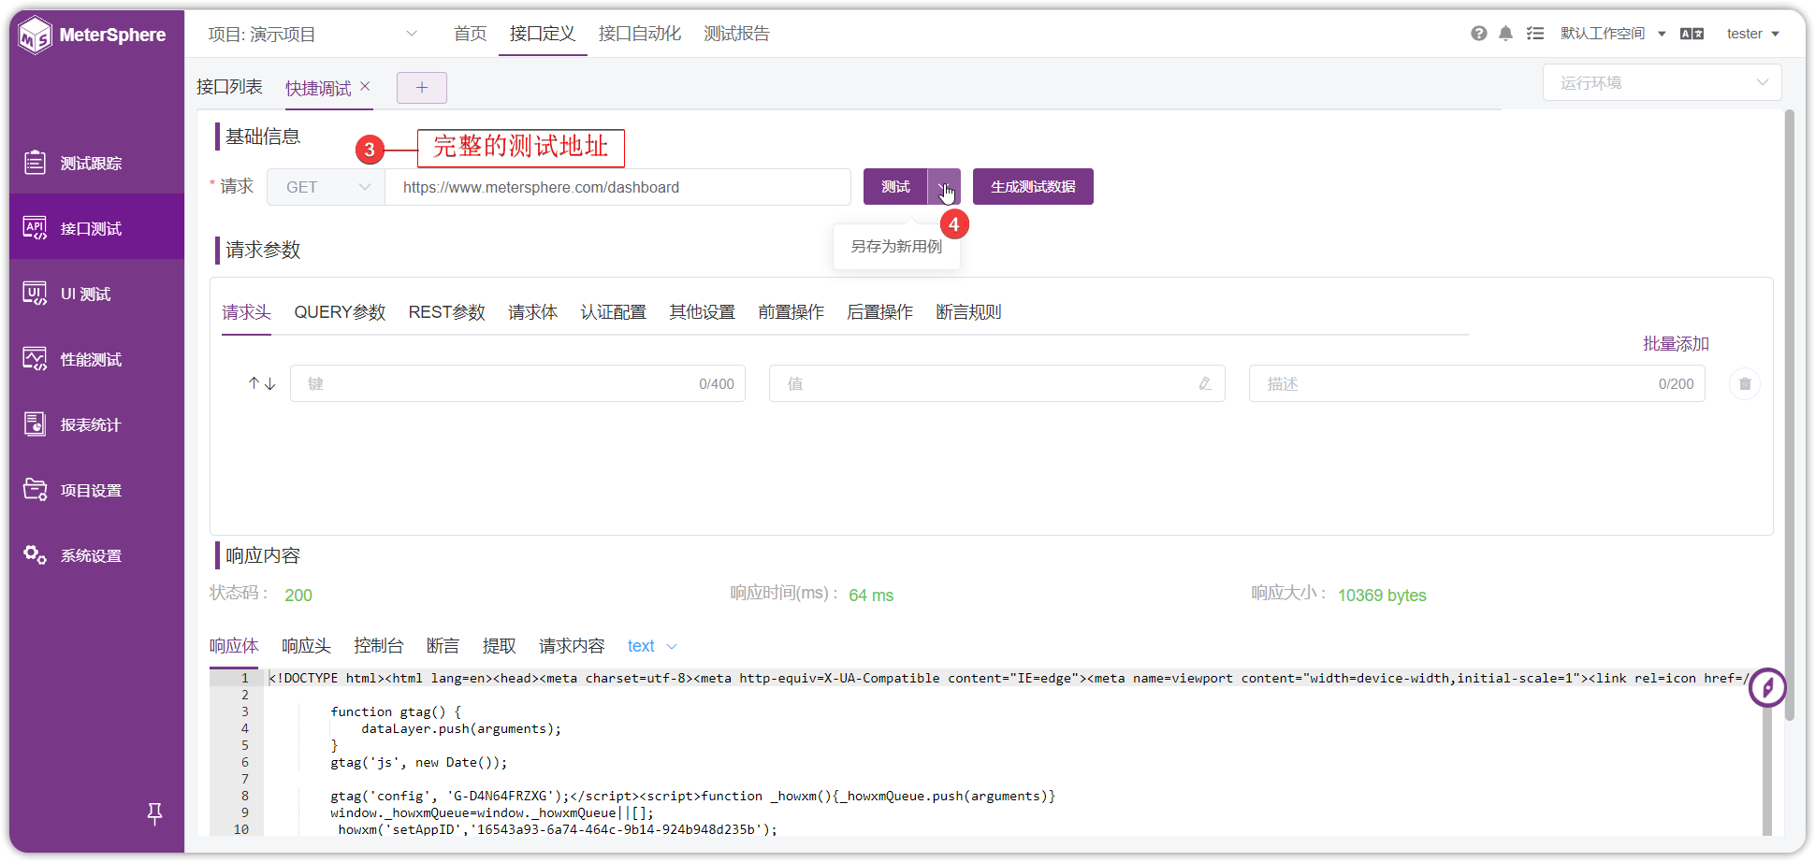Switch to the 快捷调试 tab
Viewport: 1815px width, 862px height.
[x=318, y=88]
